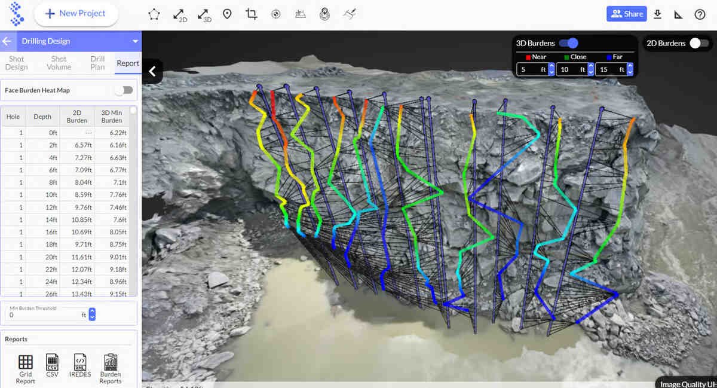Click the Min Burden Threshold input field
The height and width of the screenshot is (388, 717).
[x=47, y=314]
